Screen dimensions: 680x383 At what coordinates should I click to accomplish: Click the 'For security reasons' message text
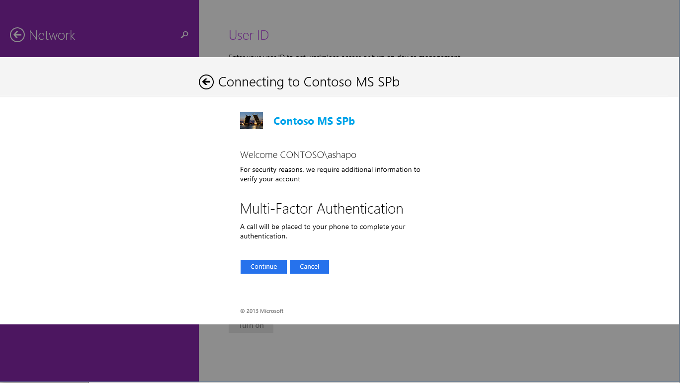(330, 174)
